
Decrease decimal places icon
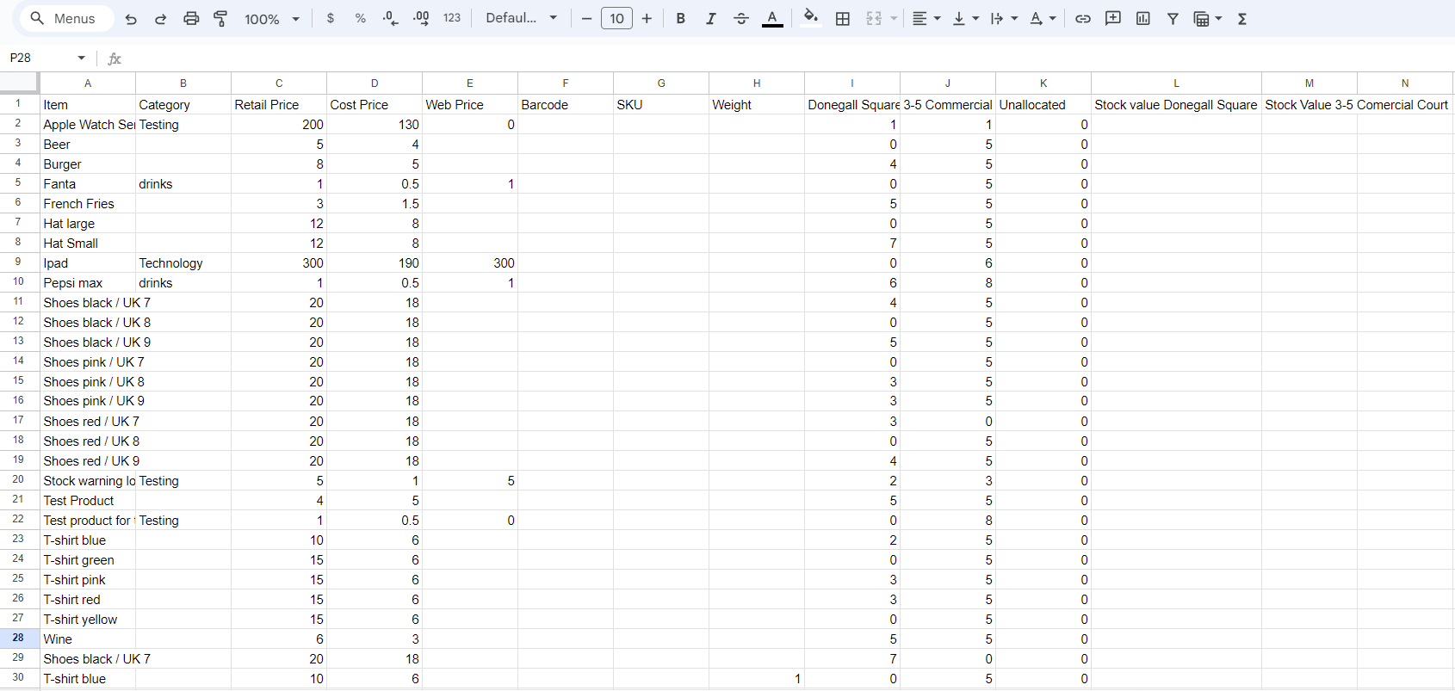[x=390, y=18]
